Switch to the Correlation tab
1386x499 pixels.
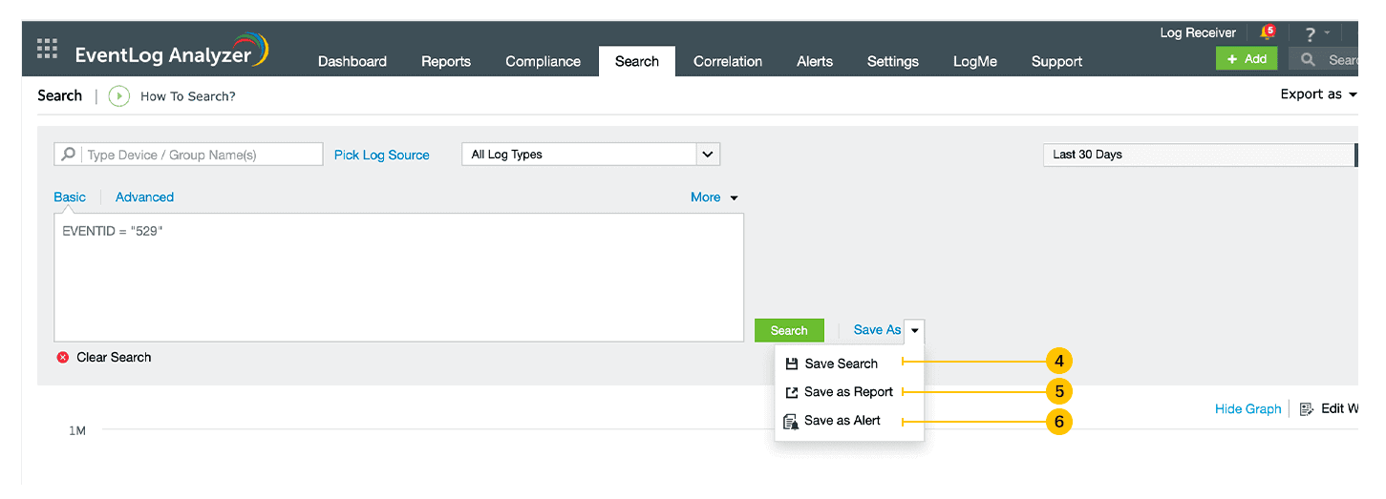(x=728, y=61)
